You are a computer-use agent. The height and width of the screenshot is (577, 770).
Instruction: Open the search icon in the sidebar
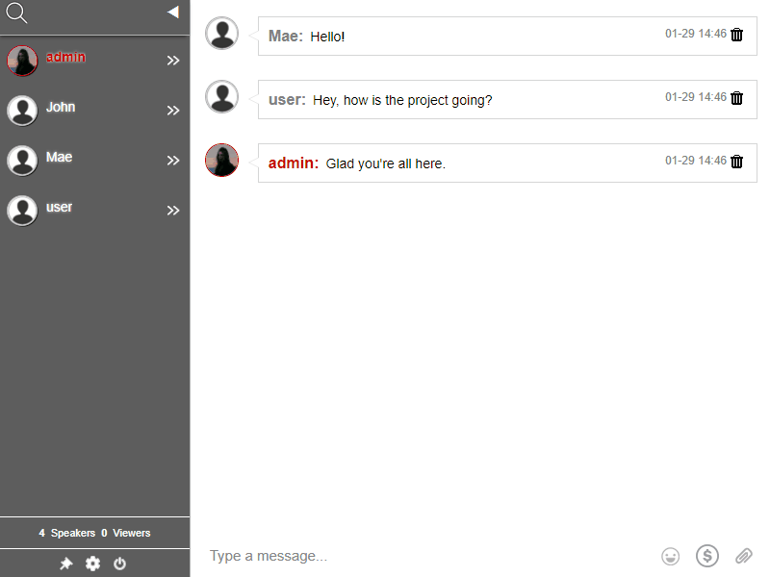(x=16, y=14)
